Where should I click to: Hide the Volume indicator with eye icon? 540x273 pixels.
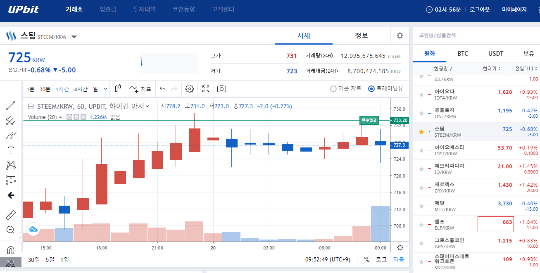[x=69, y=117]
